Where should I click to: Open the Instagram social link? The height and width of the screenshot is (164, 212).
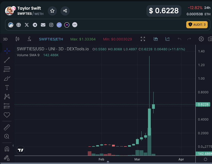tap(51, 25)
